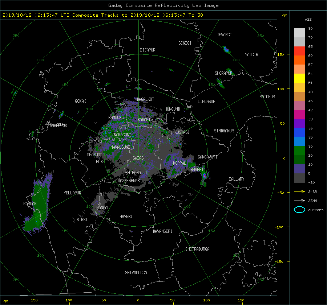Click the LAXMESHWAR city label
Viewport: 327px width, 305px height.
pyautogui.click(x=129, y=181)
